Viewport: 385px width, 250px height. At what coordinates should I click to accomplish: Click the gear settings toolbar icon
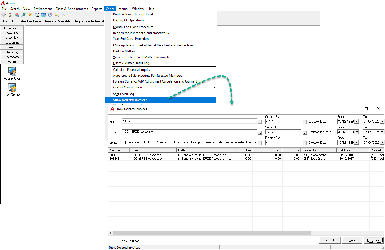pos(3,15)
